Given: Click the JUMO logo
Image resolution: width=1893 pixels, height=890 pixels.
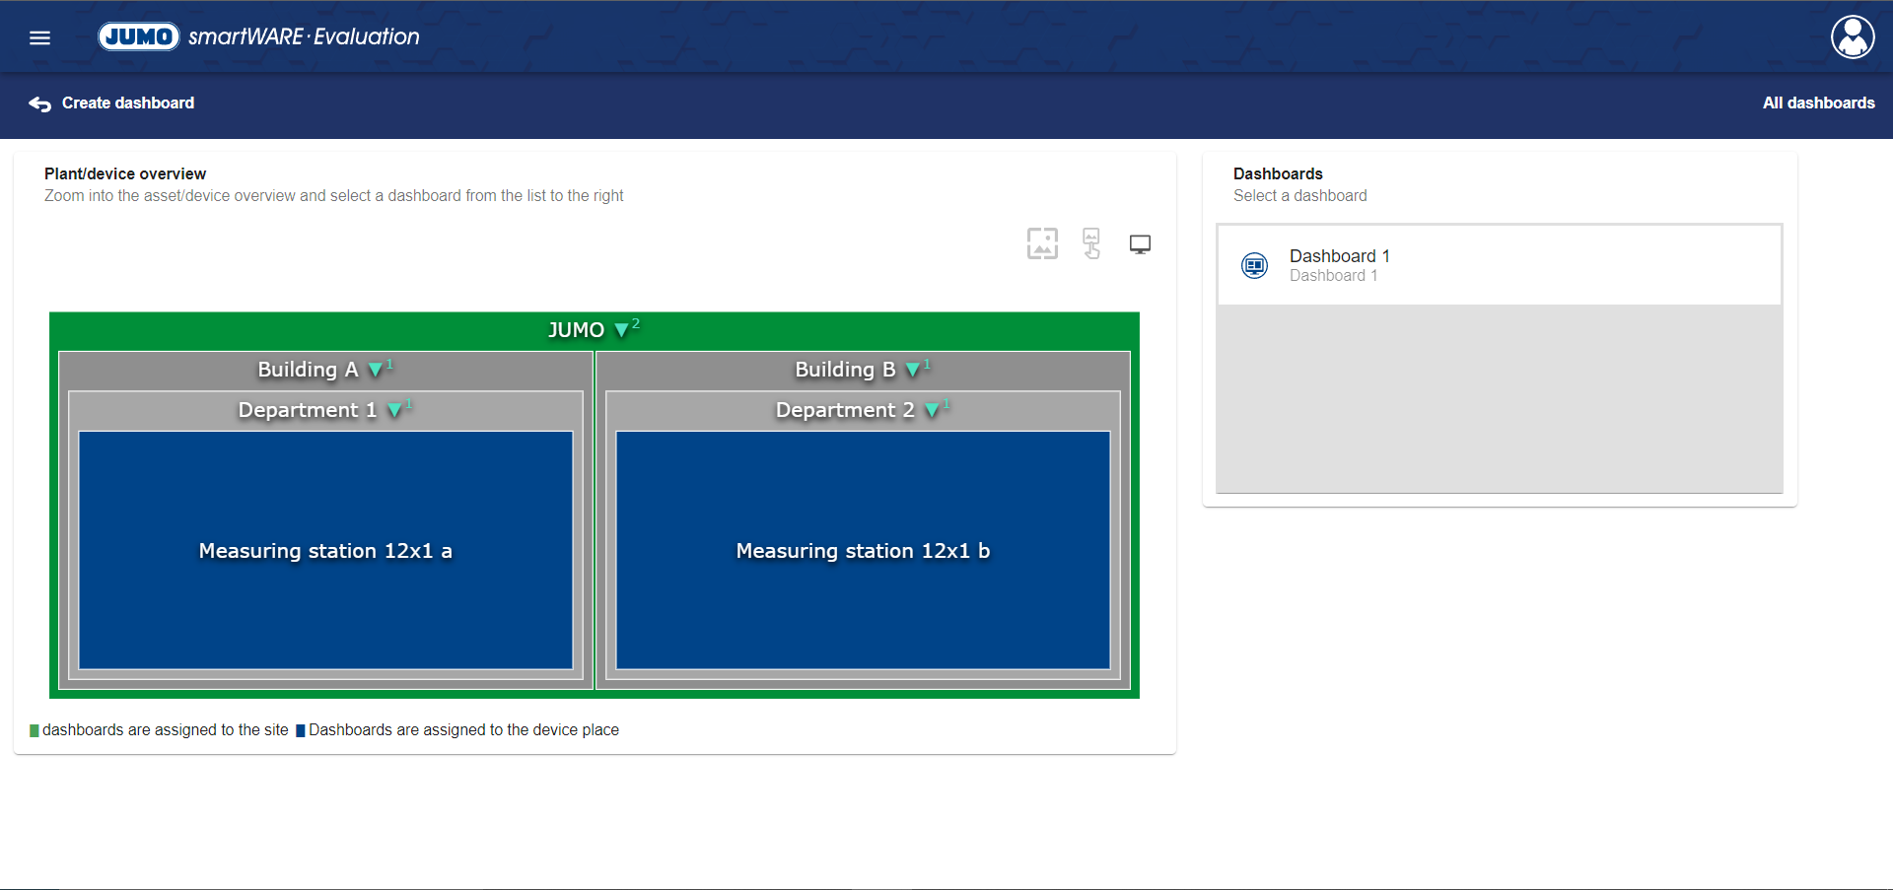Looking at the screenshot, I should 139,36.
